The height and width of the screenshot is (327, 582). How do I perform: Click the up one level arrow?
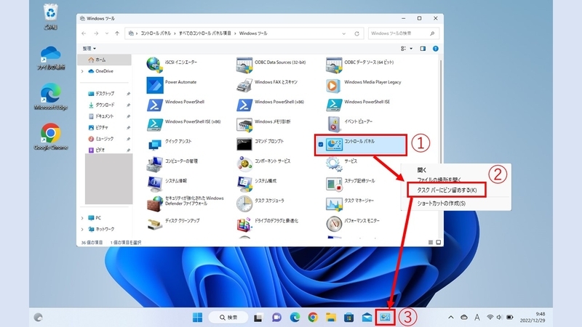[117, 33]
